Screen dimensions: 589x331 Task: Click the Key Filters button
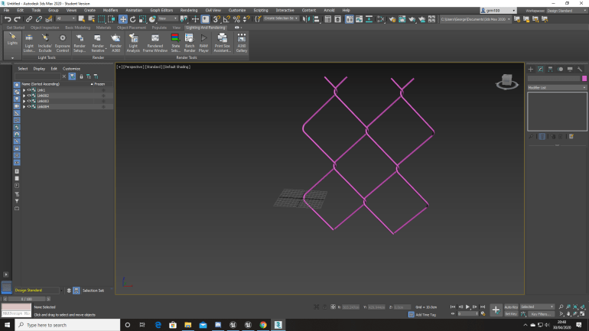coord(540,313)
